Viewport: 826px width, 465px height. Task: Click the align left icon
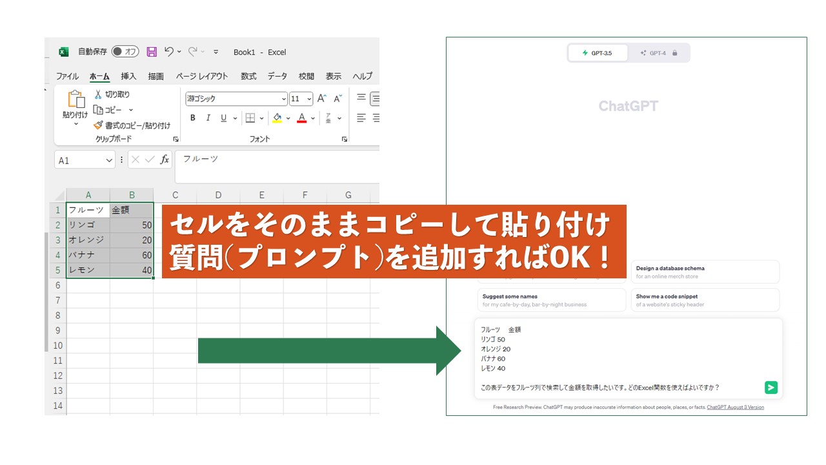[x=361, y=118]
